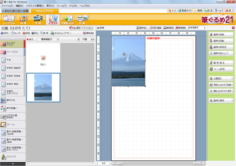Open the 写真 (Photo) mode icon

coord(38,20)
